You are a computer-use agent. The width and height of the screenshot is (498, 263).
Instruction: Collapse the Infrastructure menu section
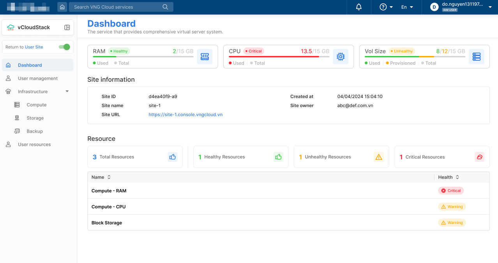click(x=67, y=91)
